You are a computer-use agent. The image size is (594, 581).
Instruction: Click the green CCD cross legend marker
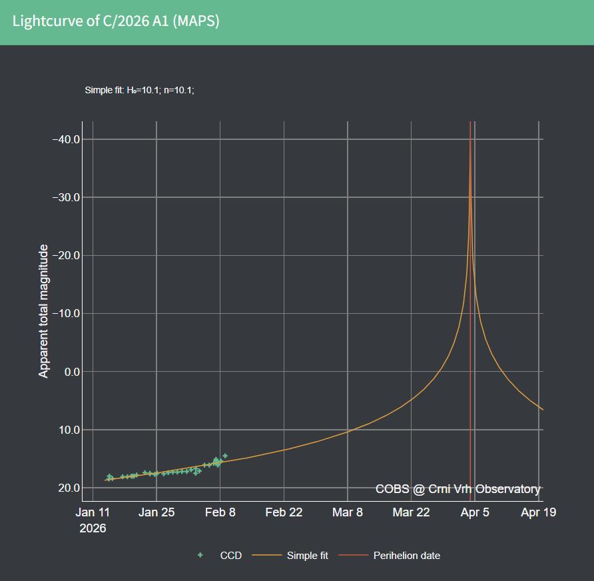point(199,555)
